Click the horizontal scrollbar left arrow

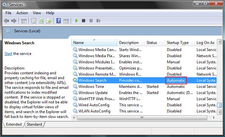click(74, 118)
